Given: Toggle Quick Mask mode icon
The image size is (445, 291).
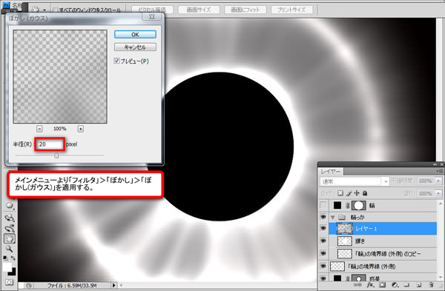Looking at the screenshot, I should click(x=10, y=282).
